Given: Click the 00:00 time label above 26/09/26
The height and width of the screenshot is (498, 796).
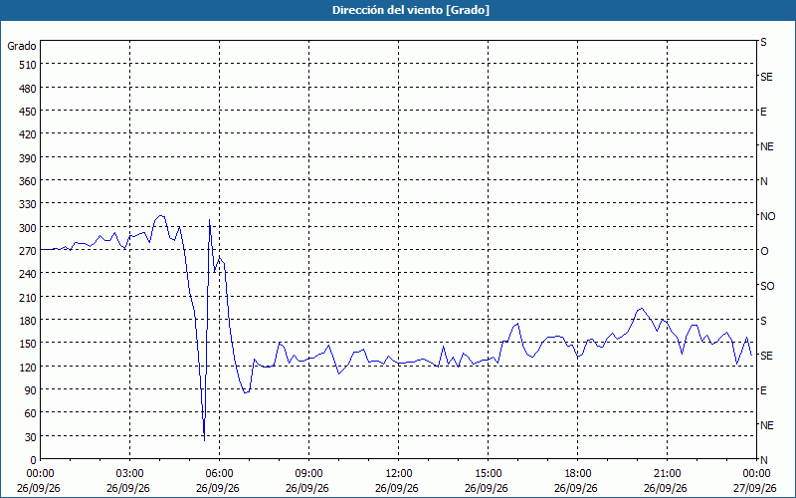Looking at the screenshot, I should 40,474.
